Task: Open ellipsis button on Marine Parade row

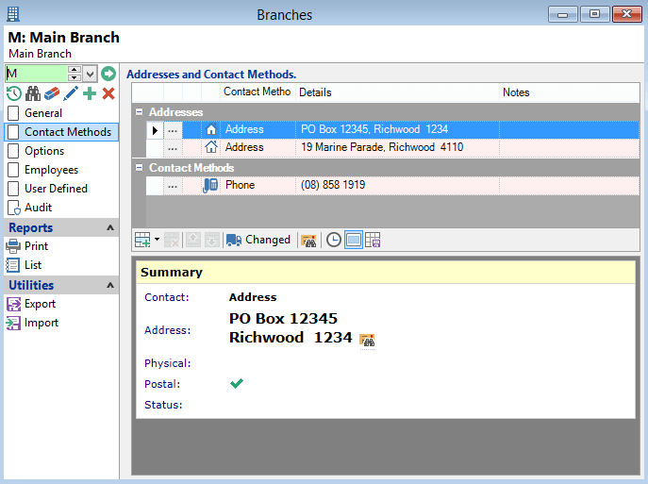Action: click(173, 148)
